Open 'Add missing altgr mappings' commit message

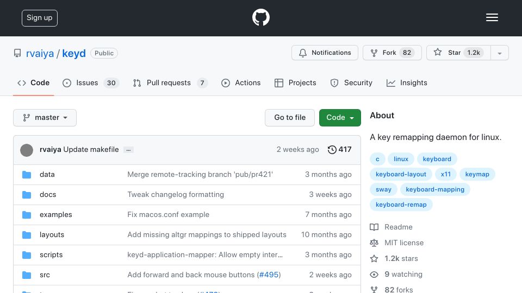pyautogui.click(x=207, y=234)
